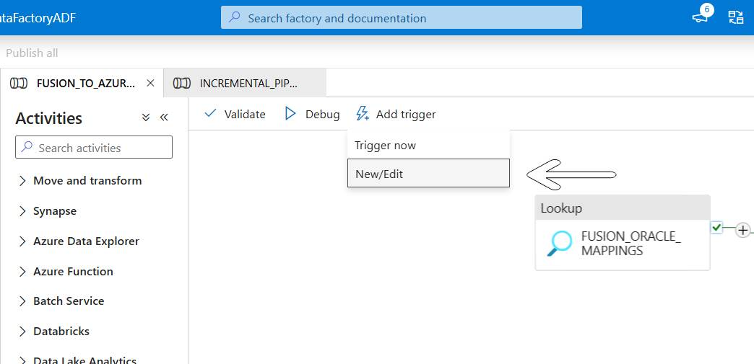Click the Synapse label
Image resolution: width=754 pixels, height=364 pixels.
[55, 211]
